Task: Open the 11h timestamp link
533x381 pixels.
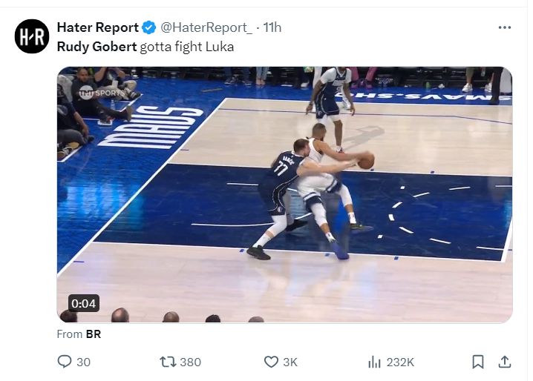Action: (272, 27)
